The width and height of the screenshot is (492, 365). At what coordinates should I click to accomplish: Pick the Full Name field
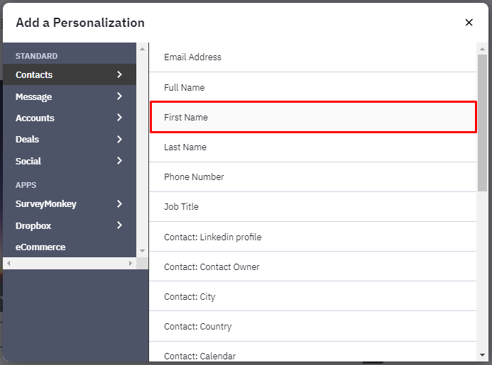(313, 87)
